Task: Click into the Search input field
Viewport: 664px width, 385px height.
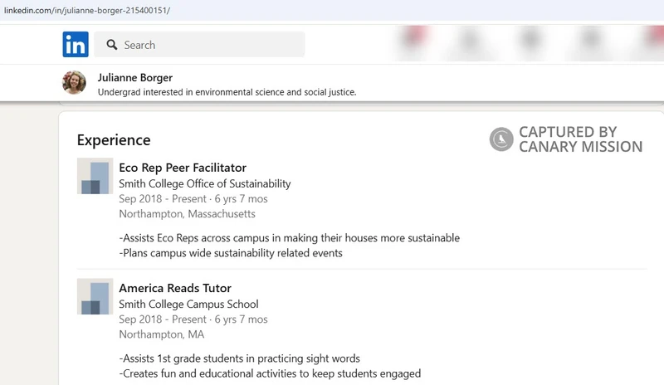Action: click(199, 45)
